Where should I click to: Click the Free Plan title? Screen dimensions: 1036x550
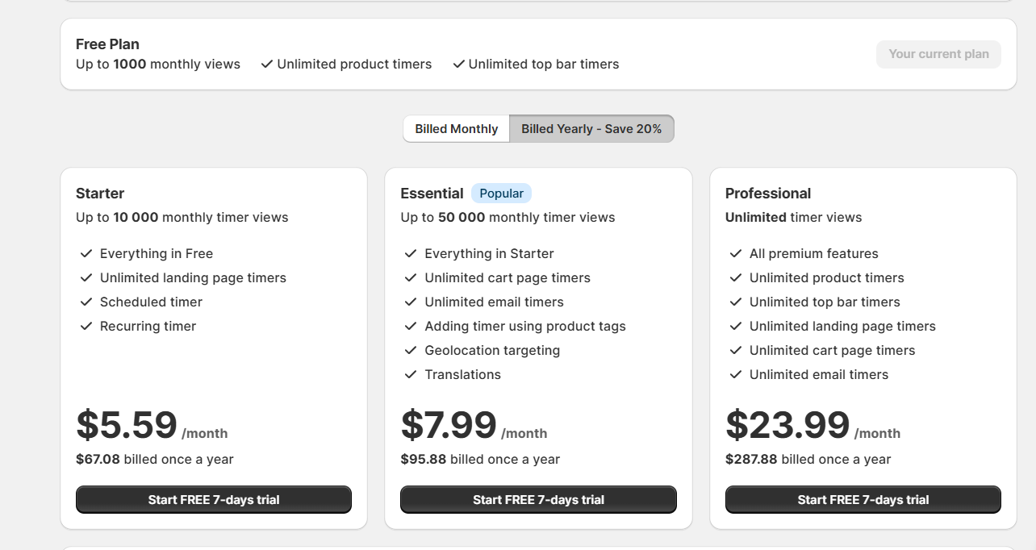click(x=107, y=44)
